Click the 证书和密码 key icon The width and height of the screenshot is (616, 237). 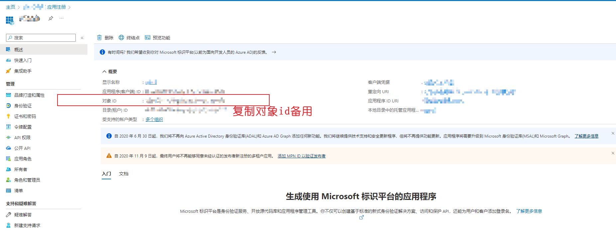(8, 116)
